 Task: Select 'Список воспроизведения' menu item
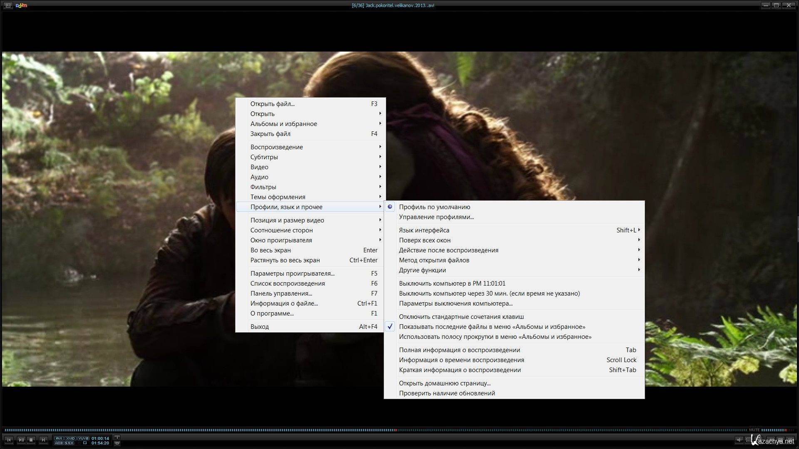pyautogui.click(x=287, y=284)
